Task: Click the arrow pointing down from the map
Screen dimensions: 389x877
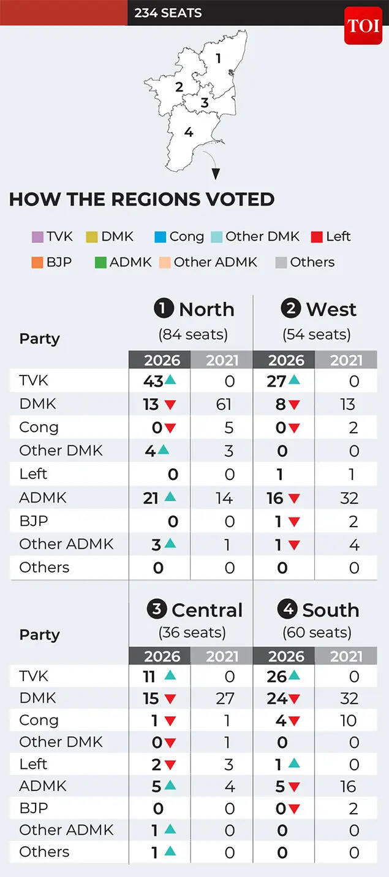Action: point(215,174)
